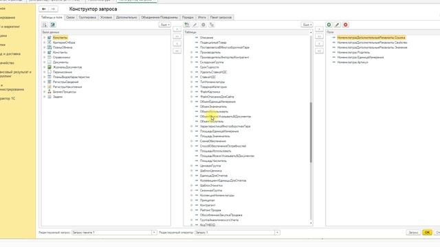440x247 pixels.
Task: Click the double right-arrow between tables and fields
Action: click(x=319, y=36)
